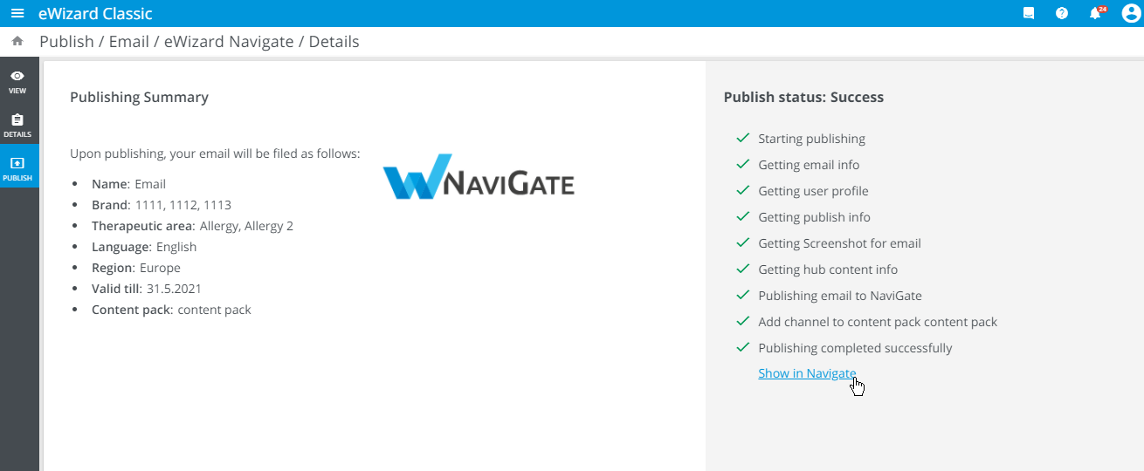Screen dimensions: 1144x471
Task: Open the hamburger main menu
Action: click(x=17, y=13)
